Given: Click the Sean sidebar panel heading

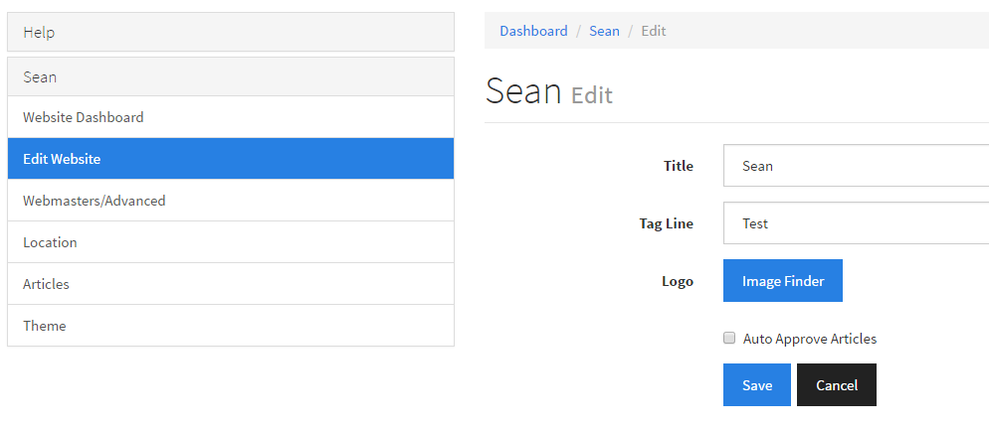Looking at the screenshot, I should (x=230, y=76).
